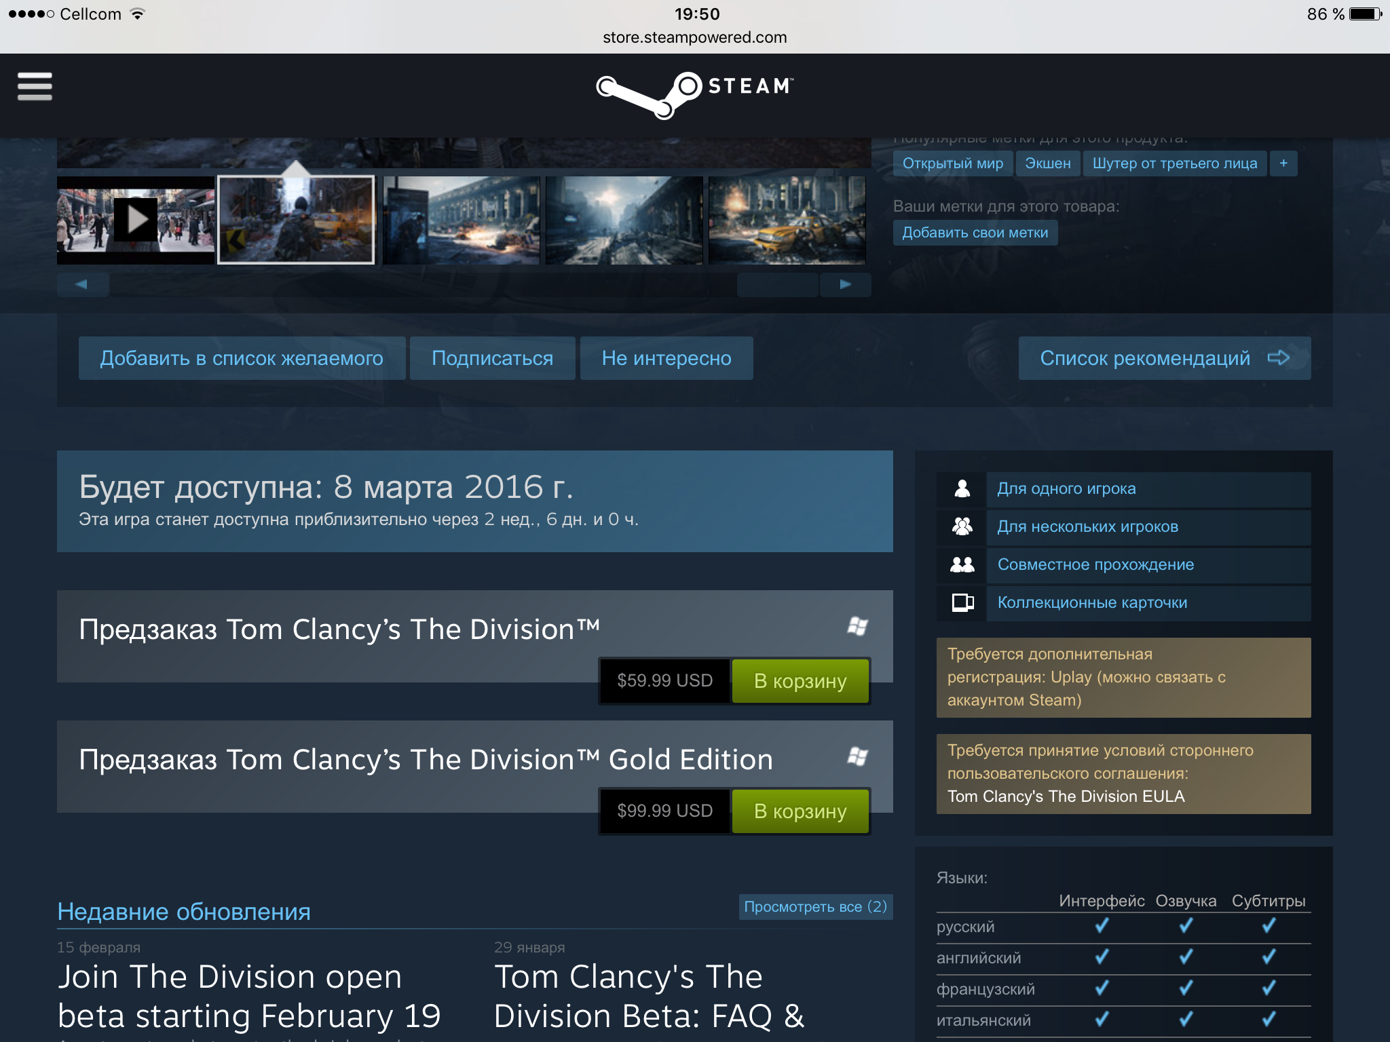Select the fifth screenshot with yellow taxi
The image size is (1390, 1042).
787,220
